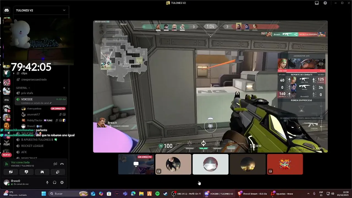Open user settings gear icon

62,182
